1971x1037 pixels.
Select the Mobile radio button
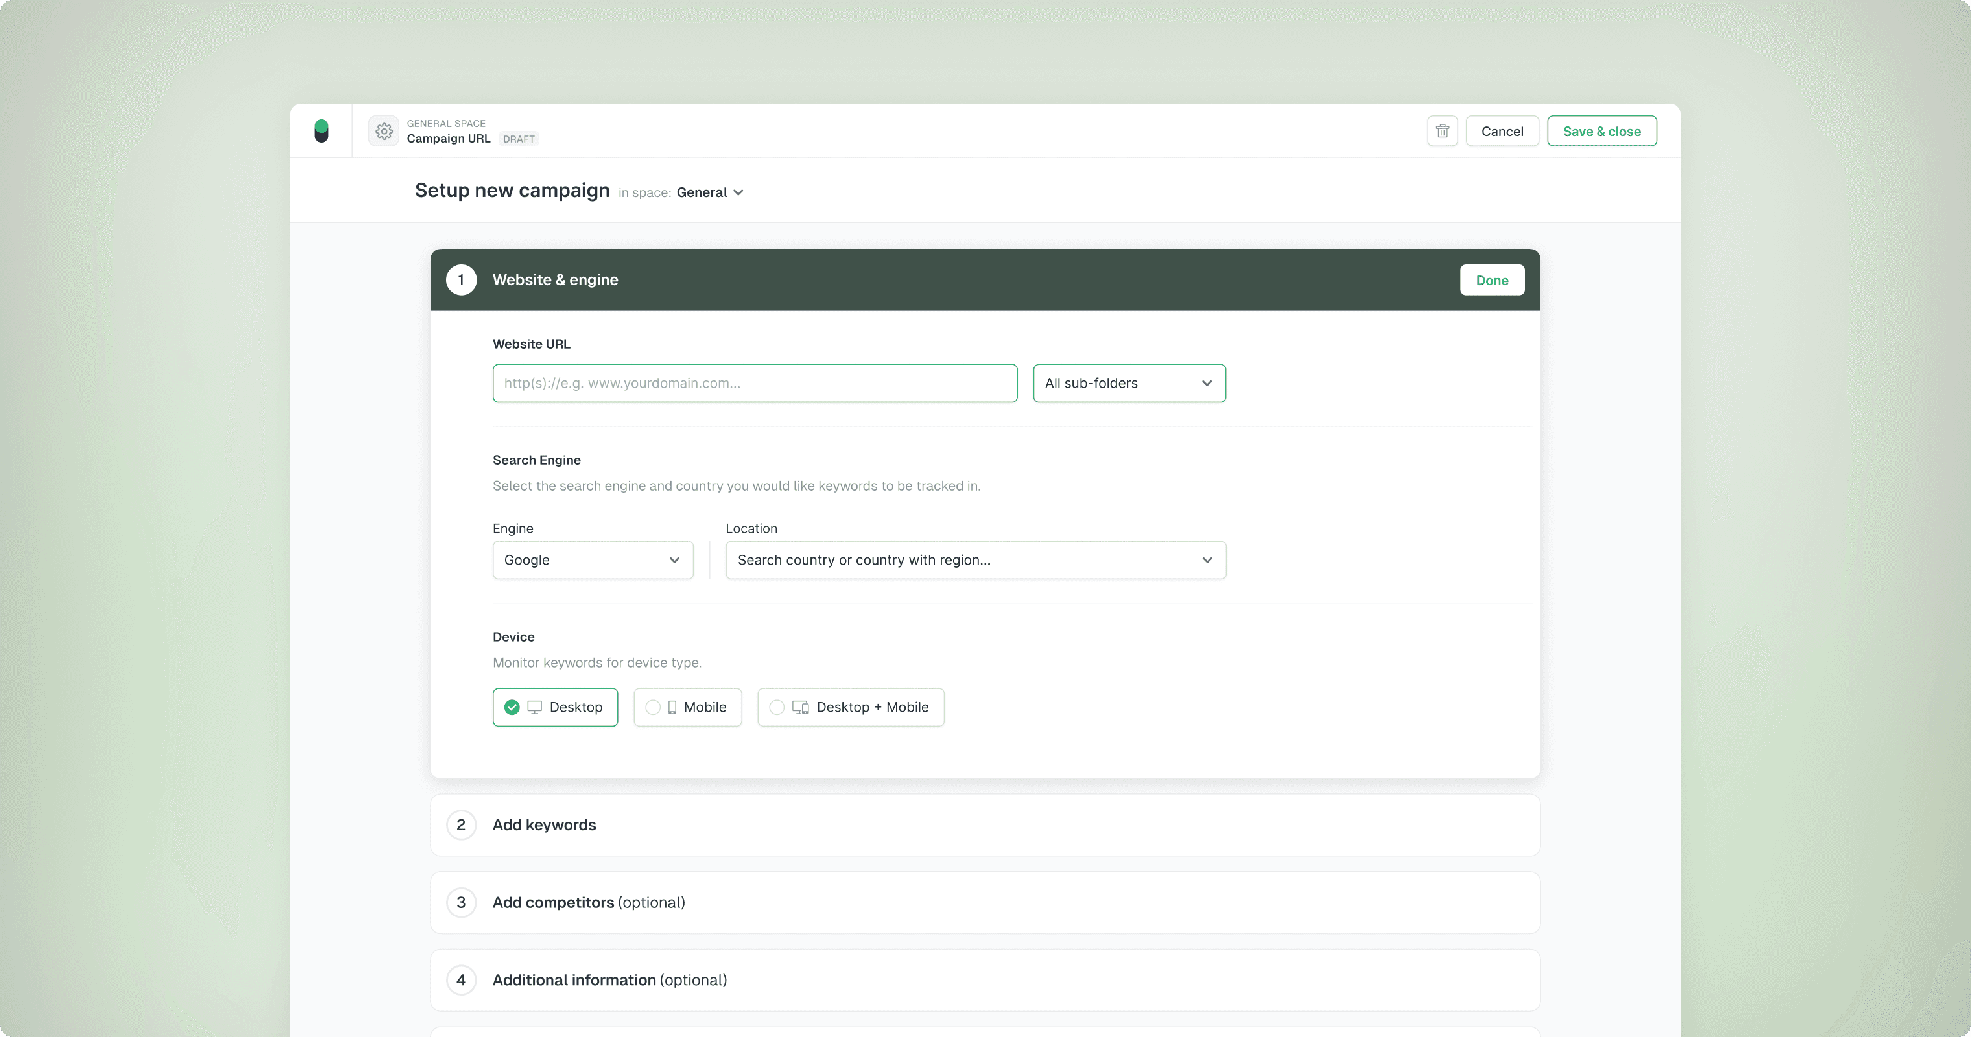point(653,707)
